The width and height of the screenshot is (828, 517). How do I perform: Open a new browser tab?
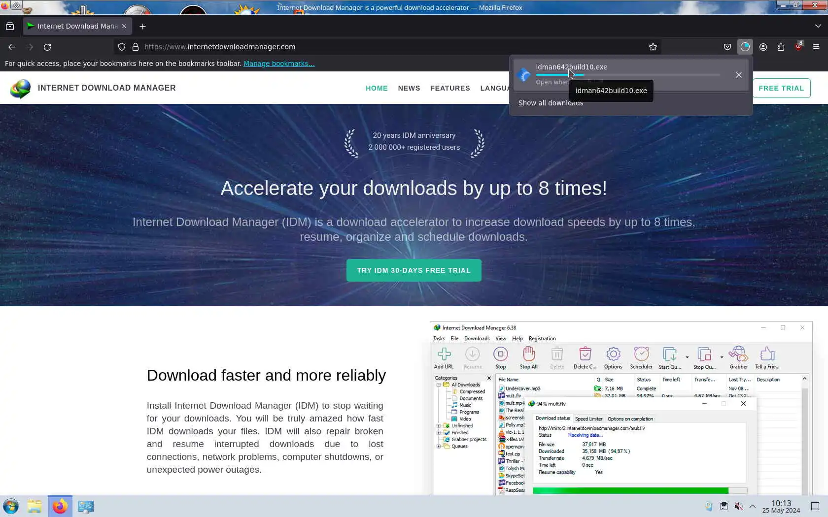pos(143,26)
